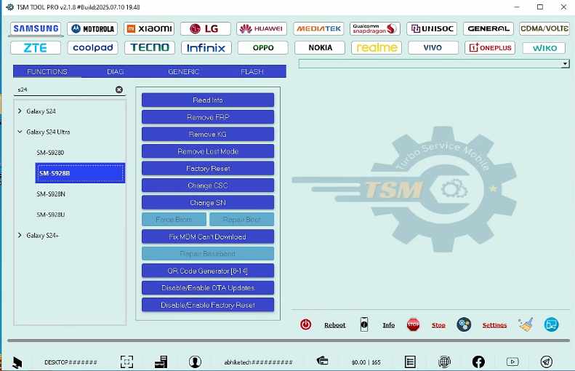Image resolution: width=575 pixels, height=371 pixels.
Task: Click the Factory Reset button
Action: 208,169
